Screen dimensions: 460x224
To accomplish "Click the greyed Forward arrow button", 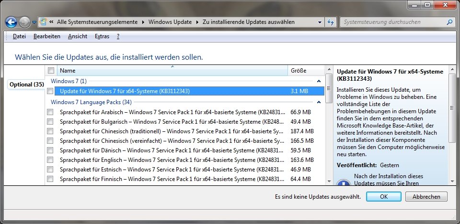I will pos(24,22).
